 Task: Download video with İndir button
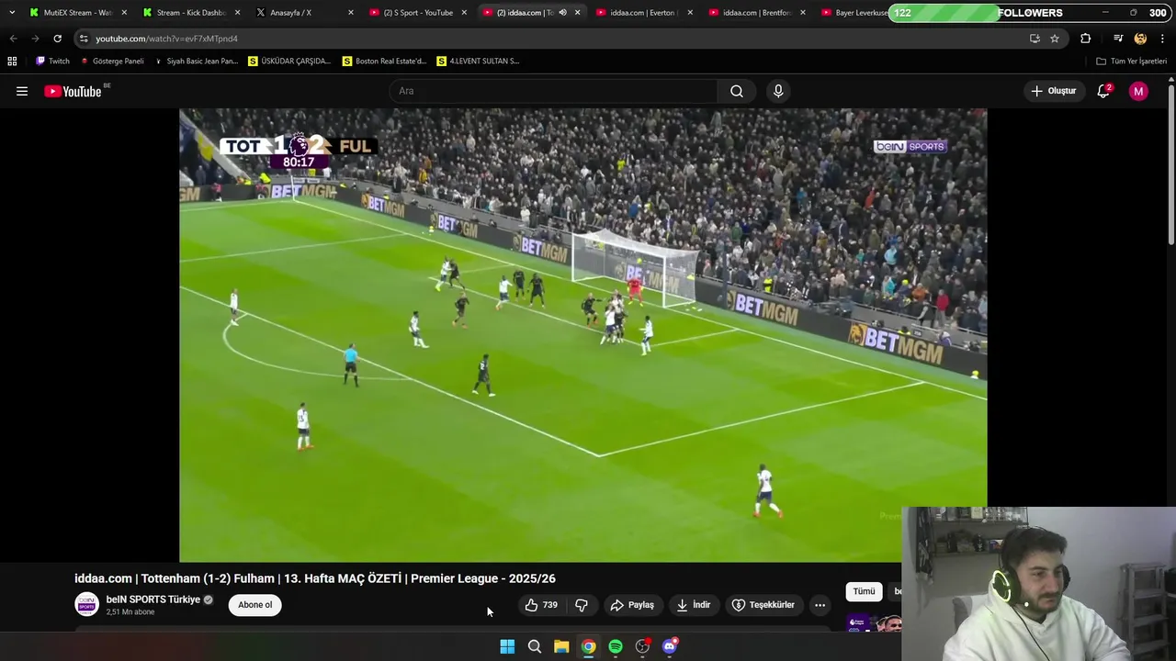(x=693, y=605)
